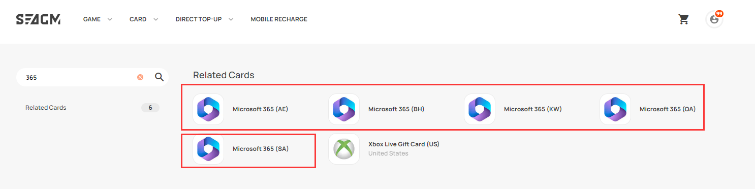
Task: Open the MOBILE RECHARGE menu item
Action: click(x=279, y=19)
